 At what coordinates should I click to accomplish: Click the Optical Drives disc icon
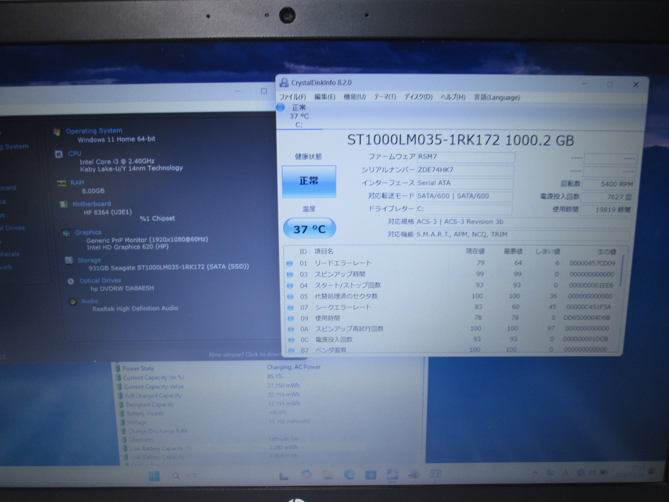click(x=71, y=281)
